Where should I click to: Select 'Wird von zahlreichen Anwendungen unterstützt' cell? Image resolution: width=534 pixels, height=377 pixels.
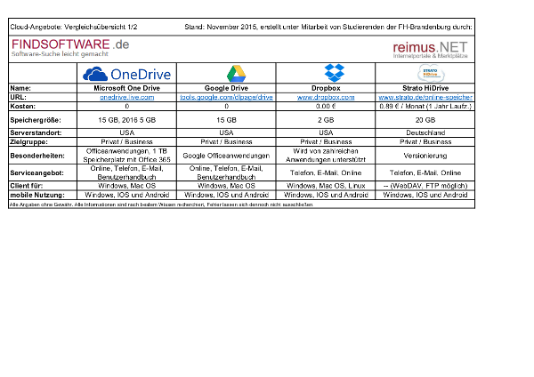[326, 156]
